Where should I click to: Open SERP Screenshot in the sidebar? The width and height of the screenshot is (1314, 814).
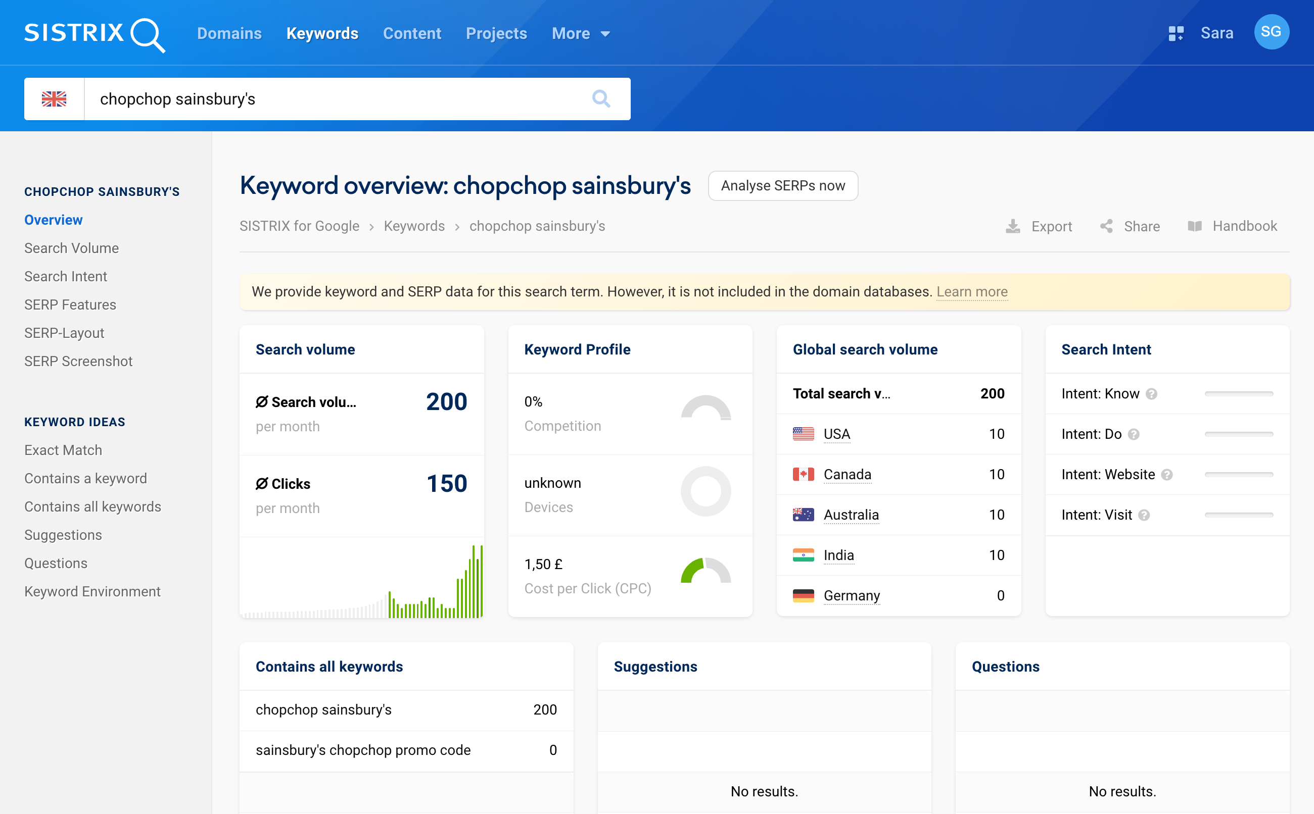pos(78,361)
